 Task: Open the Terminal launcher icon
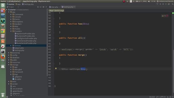click(3, 51)
